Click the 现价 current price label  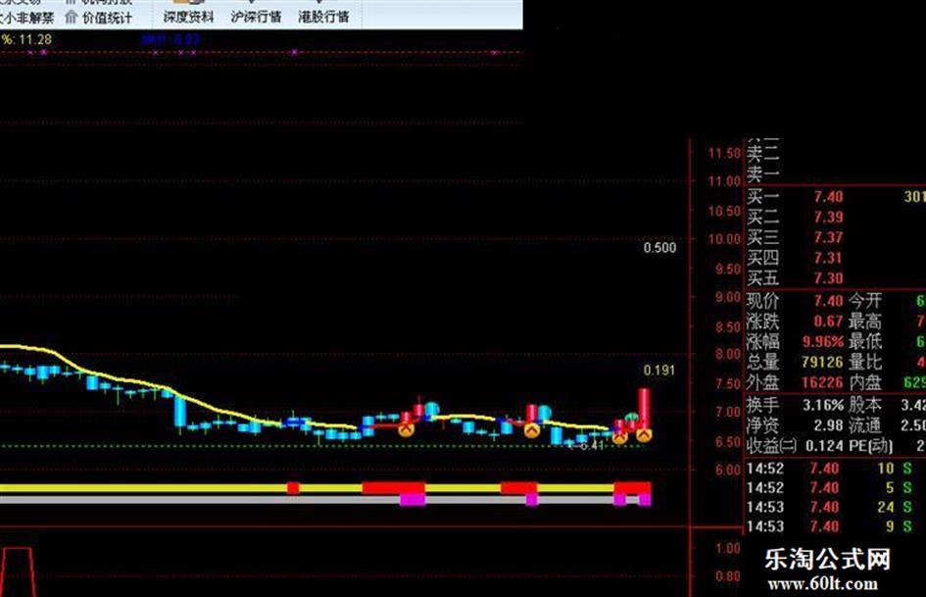pos(763,301)
